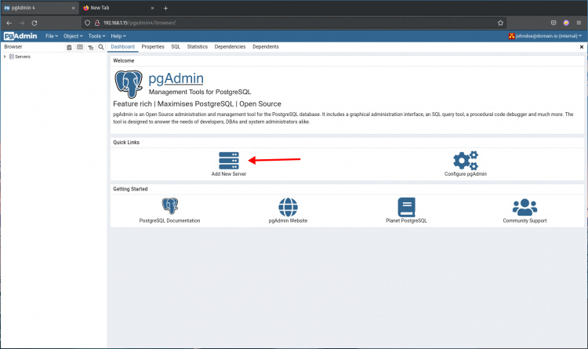Screen dimensions: 588x349
Task: Open the PostgreSQL Documentation elephant icon
Action: tap(169, 206)
